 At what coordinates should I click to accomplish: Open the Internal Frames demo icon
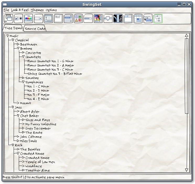[x=9, y=18]
